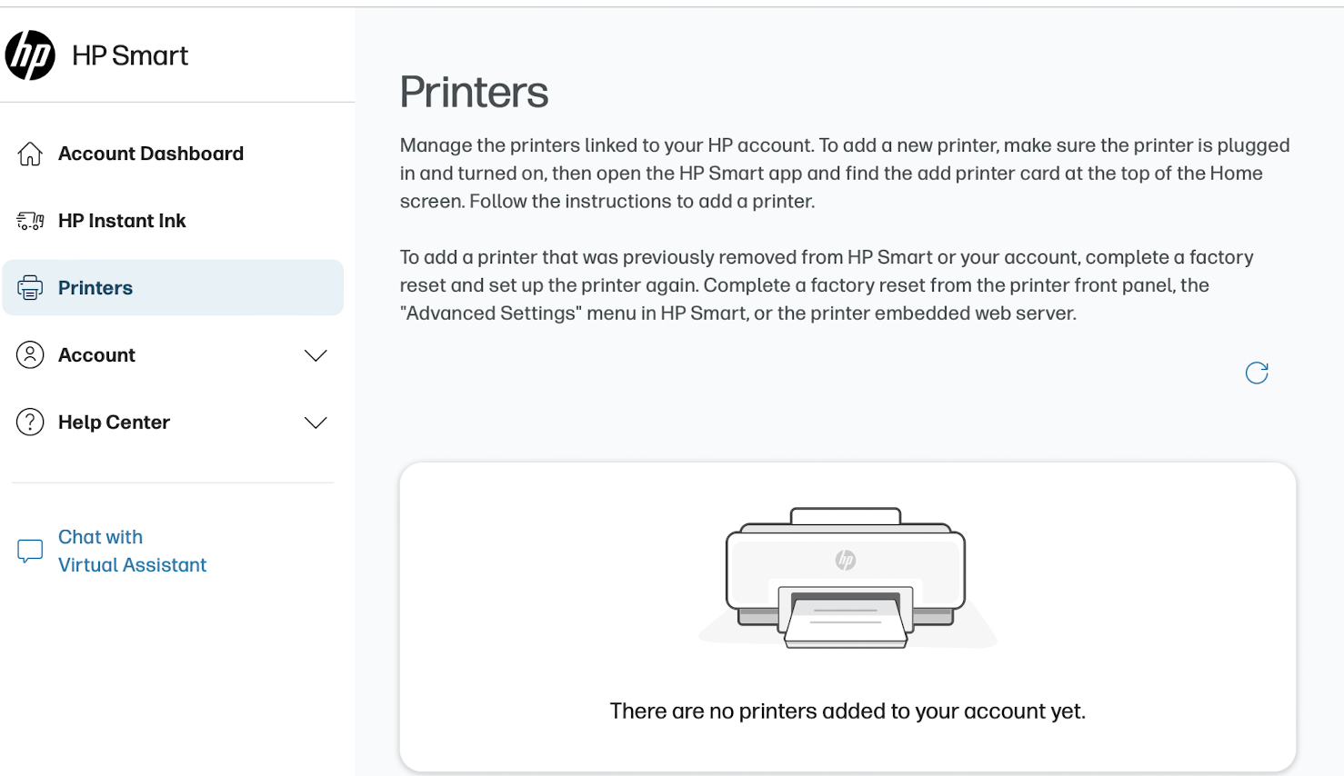The height and width of the screenshot is (776, 1344).
Task: Click the Help Center label text
Action: [114, 422]
